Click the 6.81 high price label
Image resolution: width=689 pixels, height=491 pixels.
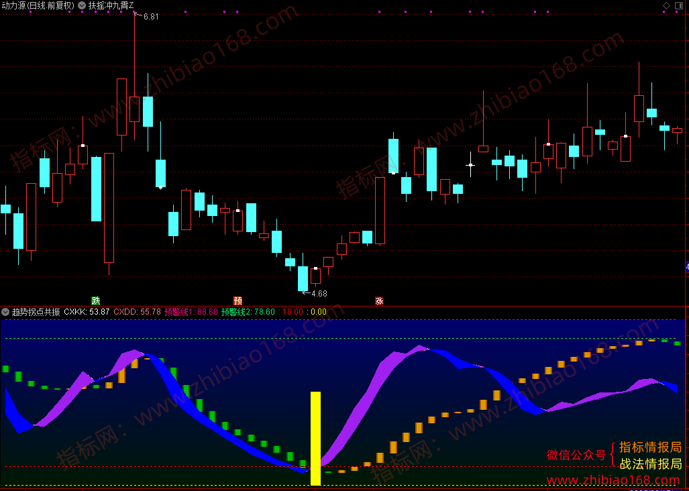click(151, 17)
